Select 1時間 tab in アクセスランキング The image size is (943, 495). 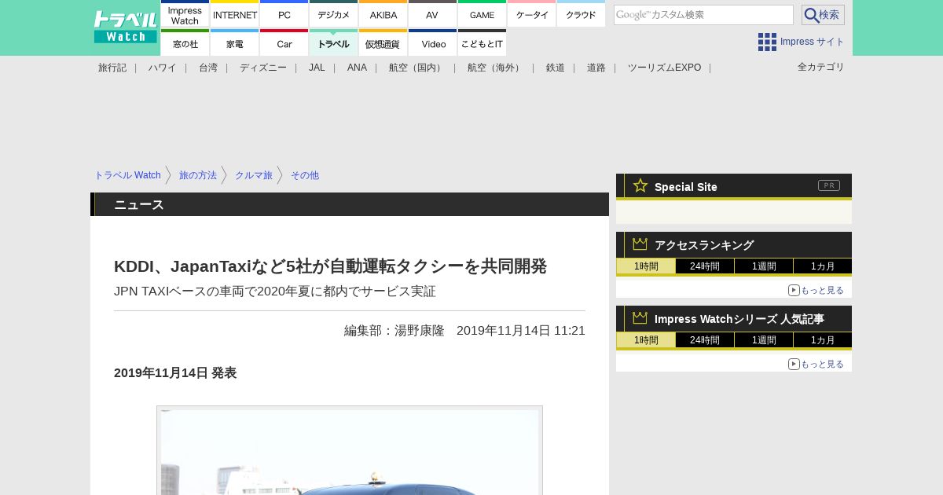tap(646, 266)
